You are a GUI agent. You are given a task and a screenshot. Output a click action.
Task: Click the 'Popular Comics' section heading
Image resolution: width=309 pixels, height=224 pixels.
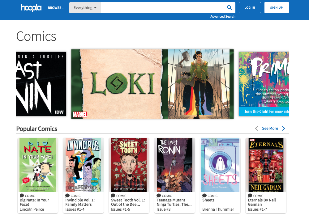pyautogui.click(x=37, y=129)
